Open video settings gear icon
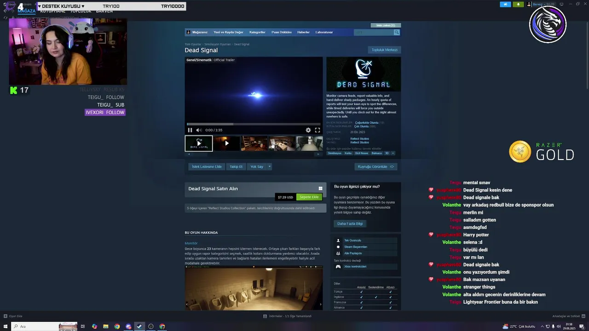 (308, 130)
